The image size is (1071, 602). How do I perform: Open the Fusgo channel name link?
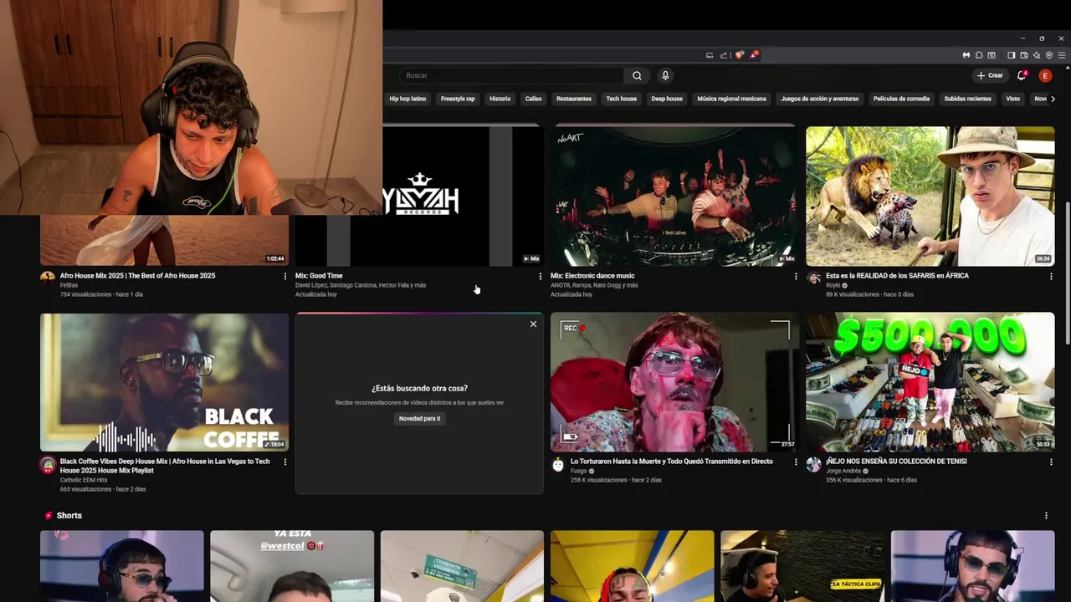point(579,471)
